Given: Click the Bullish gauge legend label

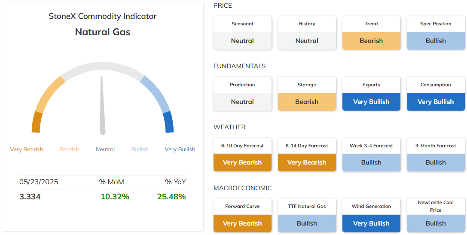Looking at the screenshot, I should 140,149.
